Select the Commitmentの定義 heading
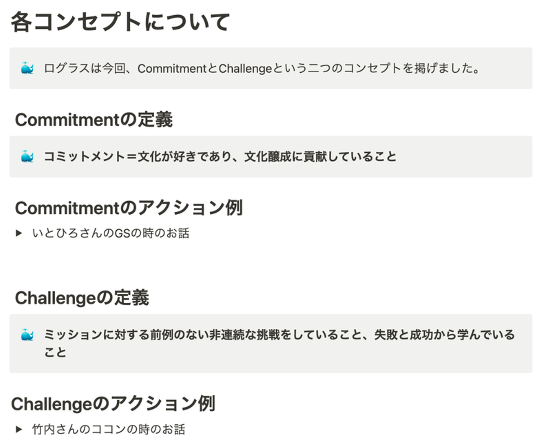 click(x=94, y=119)
